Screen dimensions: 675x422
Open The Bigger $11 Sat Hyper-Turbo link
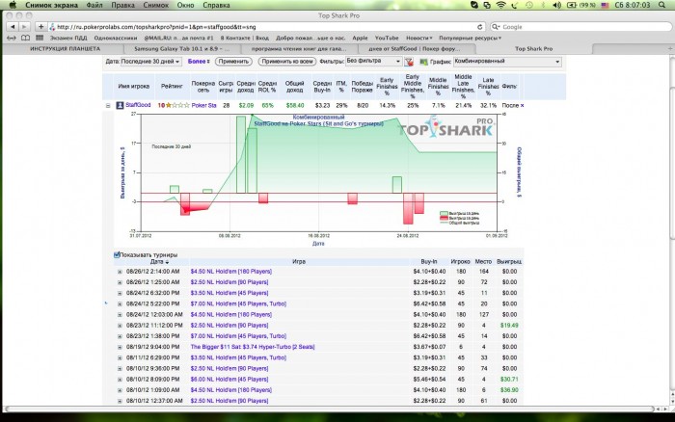click(253, 347)
